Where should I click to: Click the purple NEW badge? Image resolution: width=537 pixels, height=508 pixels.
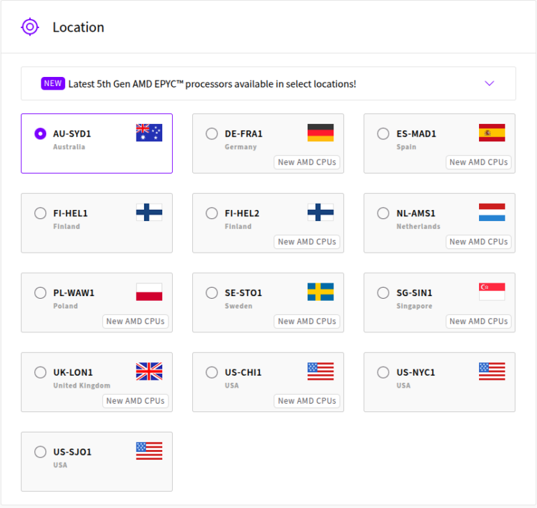(x=53, y=83)
